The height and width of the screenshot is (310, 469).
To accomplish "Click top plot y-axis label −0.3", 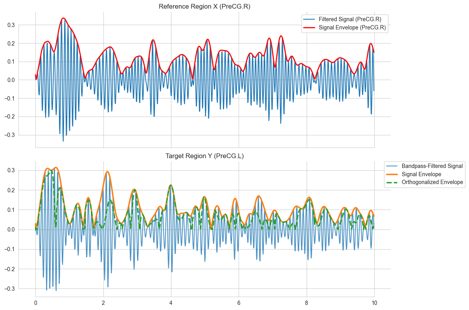I will [9, 135].
